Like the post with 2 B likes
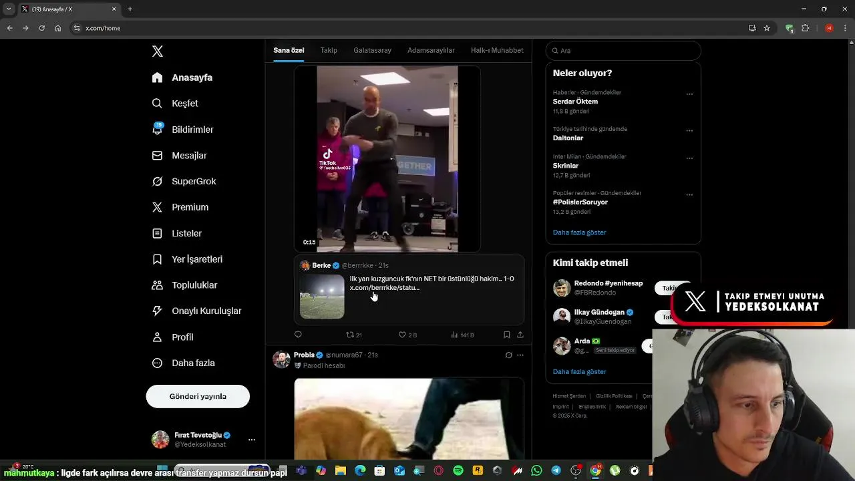Viewport: 855px width, 481px height. click(407, 335)
